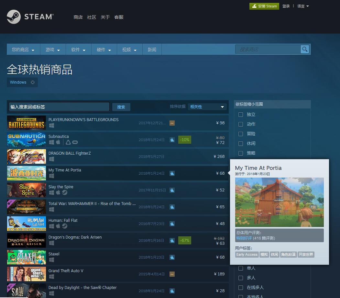Open the 相关性 sort order dropdown

[x=207, y=107]
